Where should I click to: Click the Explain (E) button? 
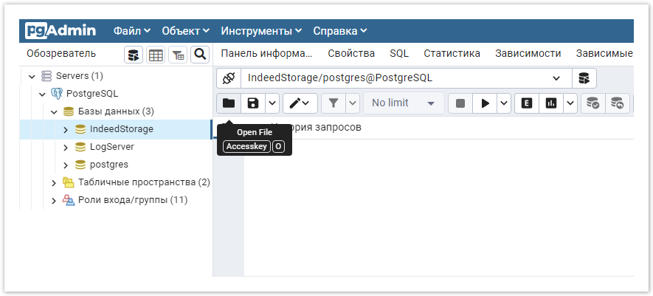526,103
